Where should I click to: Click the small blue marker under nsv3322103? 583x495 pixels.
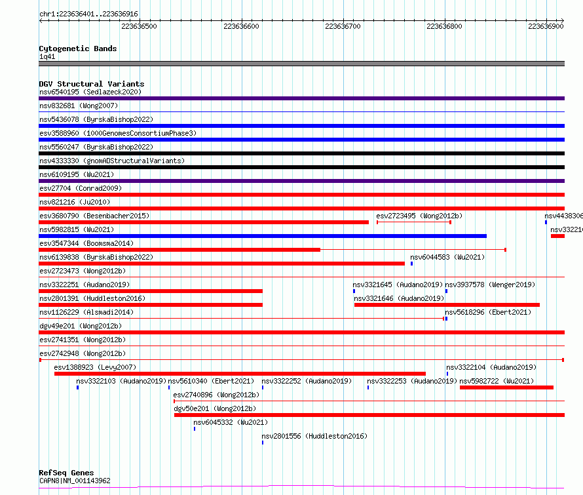point(78,388)
